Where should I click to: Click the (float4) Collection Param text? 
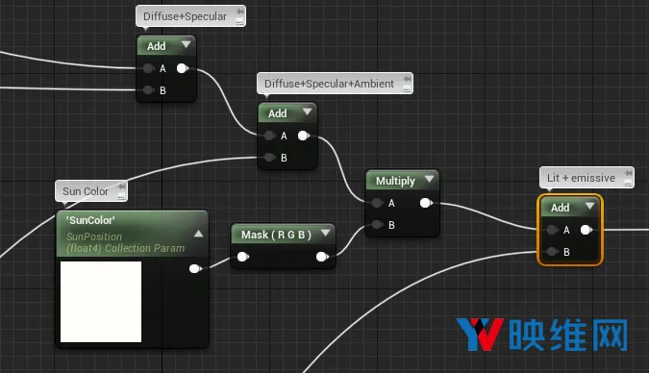click(125, 248)
